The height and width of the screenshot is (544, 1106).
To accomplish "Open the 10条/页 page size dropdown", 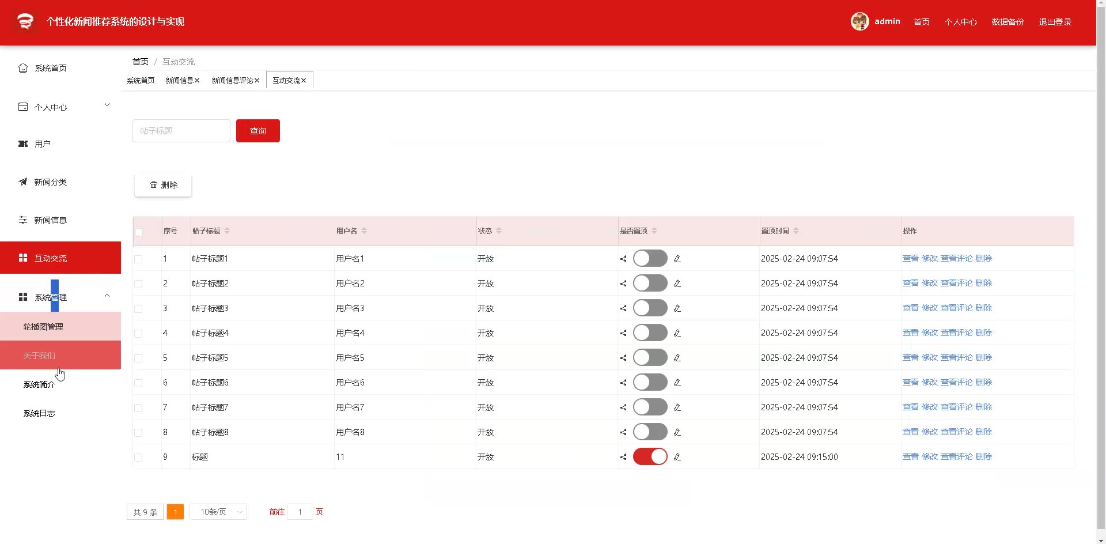I will (218, 512).
